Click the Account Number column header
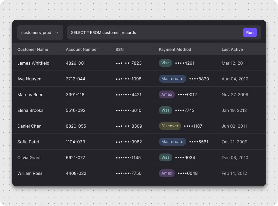 [x=82, y=50]
